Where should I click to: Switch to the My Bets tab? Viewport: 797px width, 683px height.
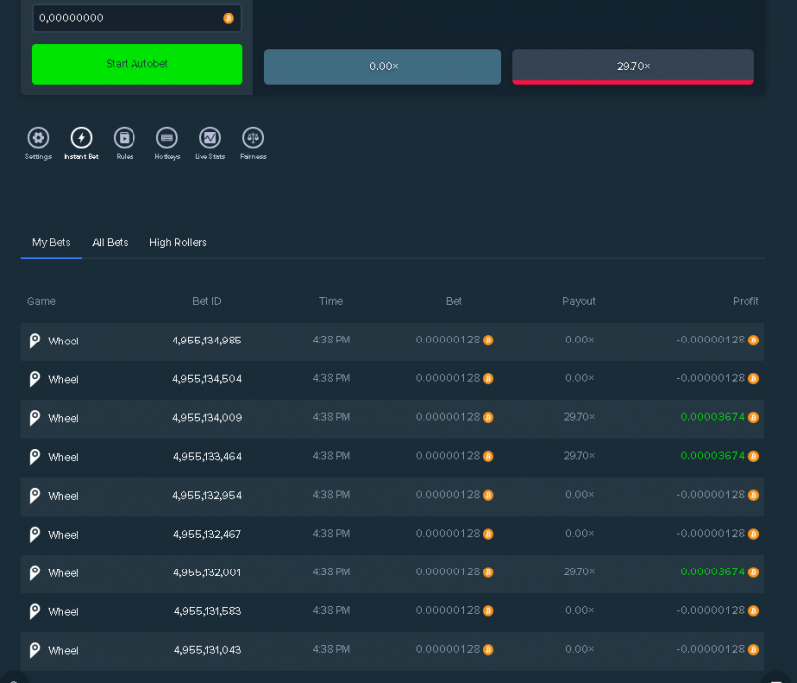(x=51, y=243)
